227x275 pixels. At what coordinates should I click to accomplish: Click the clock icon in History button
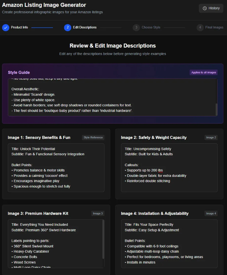coord(204,8)
